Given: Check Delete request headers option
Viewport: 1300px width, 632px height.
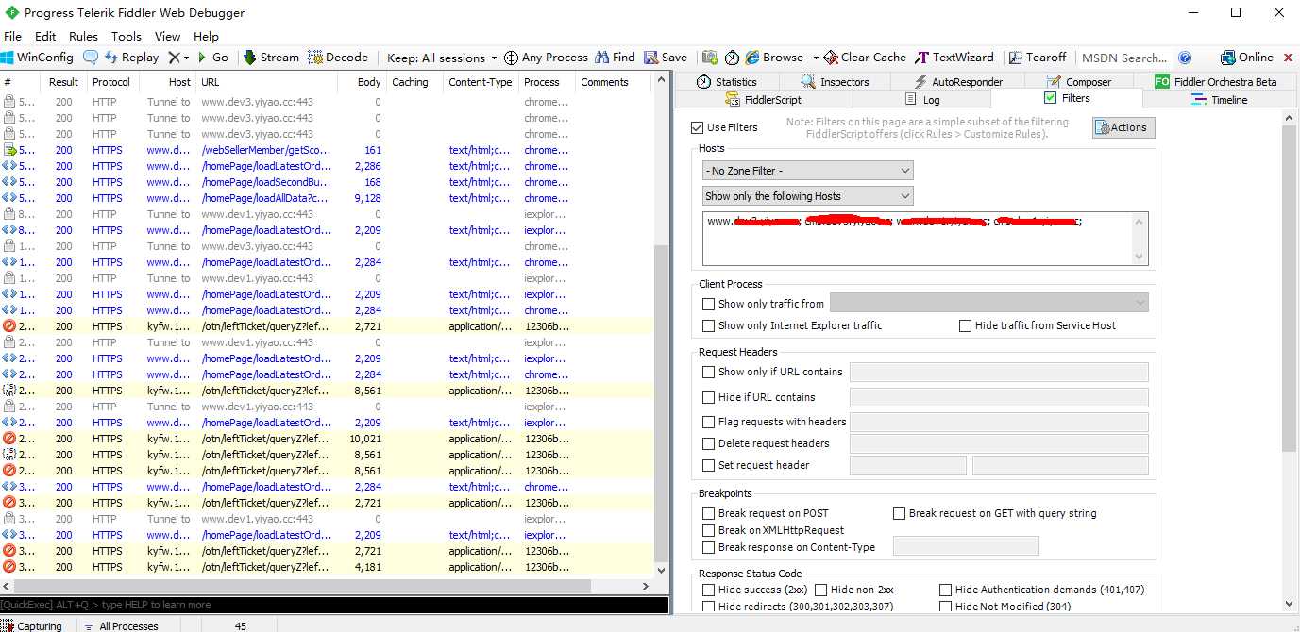Looking at the screenshot, I should click(709, 443).
